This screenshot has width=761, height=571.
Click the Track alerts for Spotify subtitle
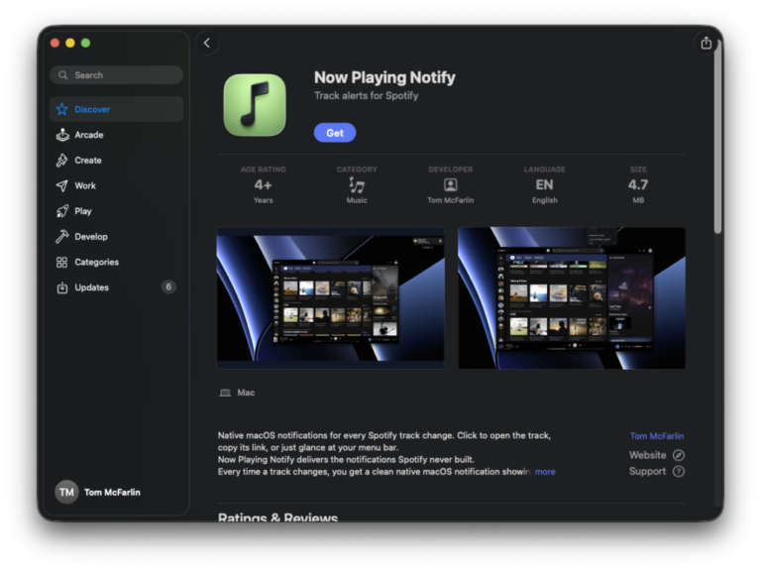367,95
